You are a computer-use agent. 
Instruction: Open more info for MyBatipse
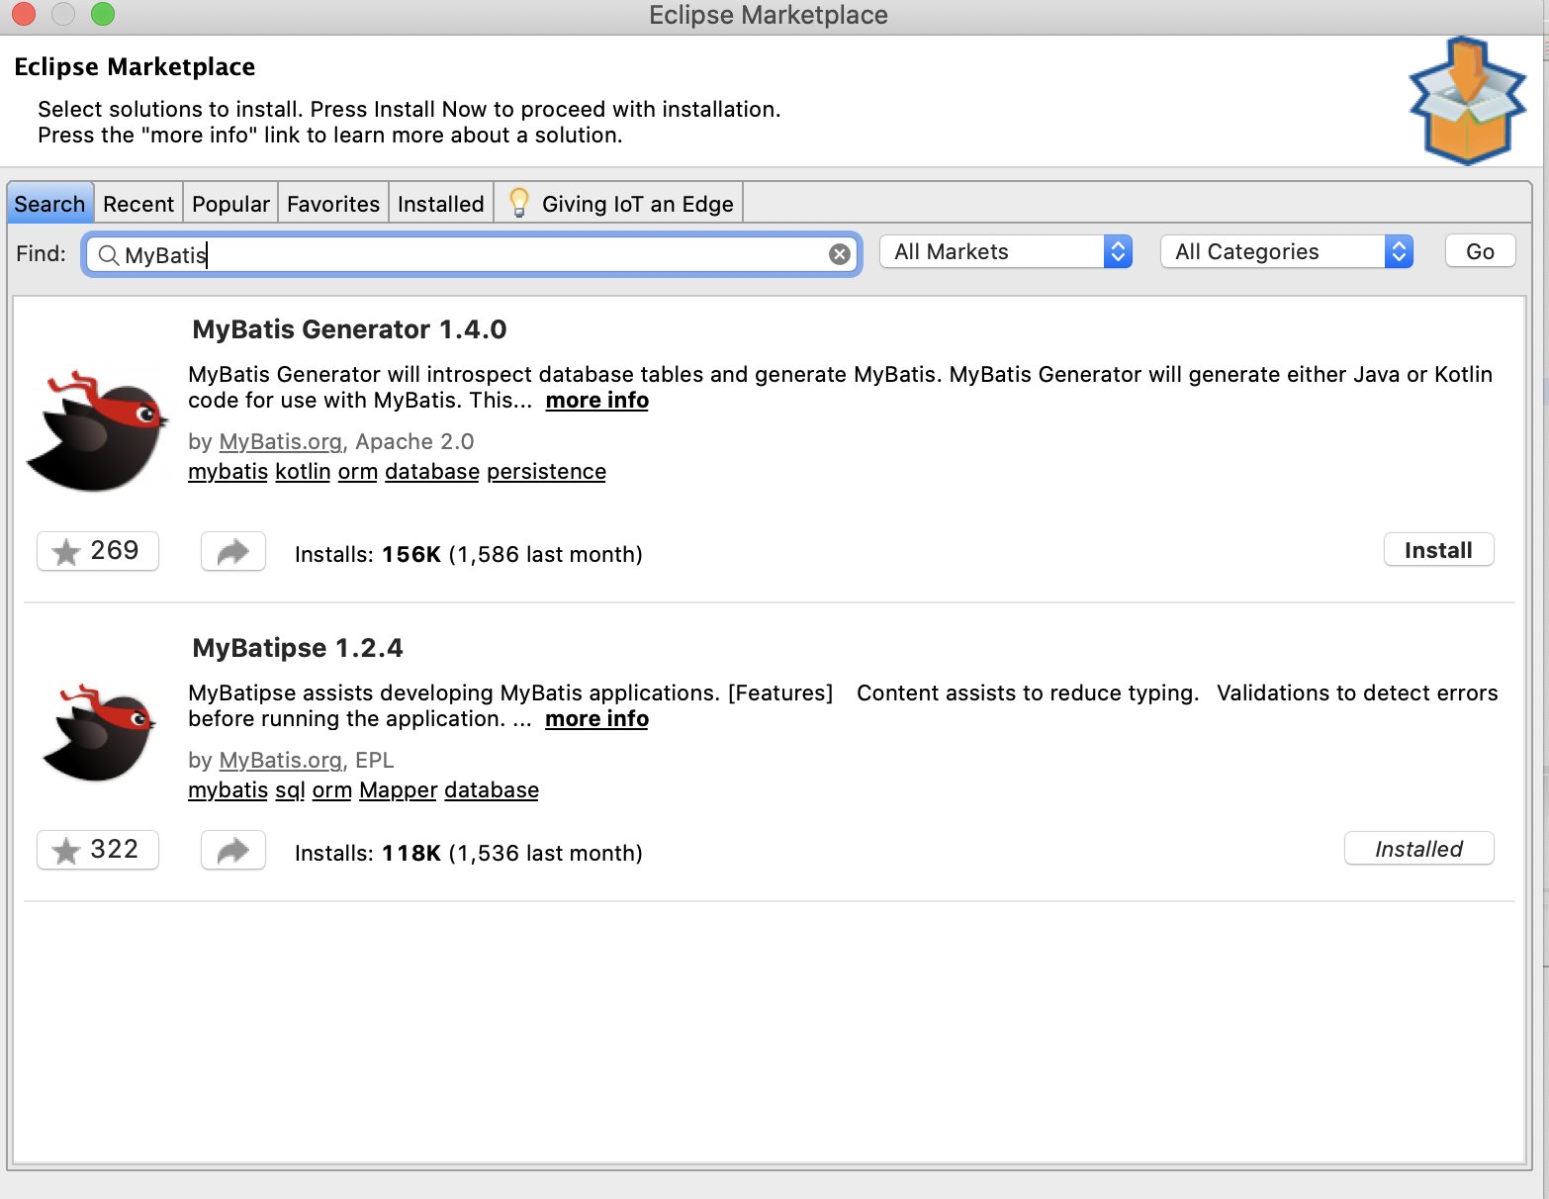[597, 718]
